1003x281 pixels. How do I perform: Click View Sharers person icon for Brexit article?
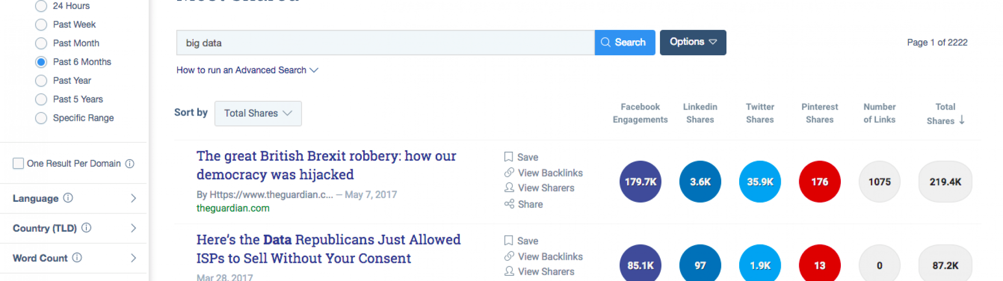point(509,187)
